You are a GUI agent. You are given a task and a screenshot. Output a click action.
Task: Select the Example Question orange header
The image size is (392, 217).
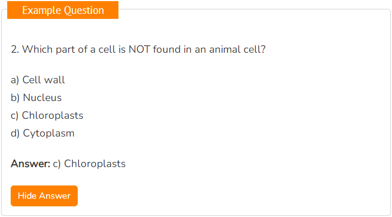63,10
